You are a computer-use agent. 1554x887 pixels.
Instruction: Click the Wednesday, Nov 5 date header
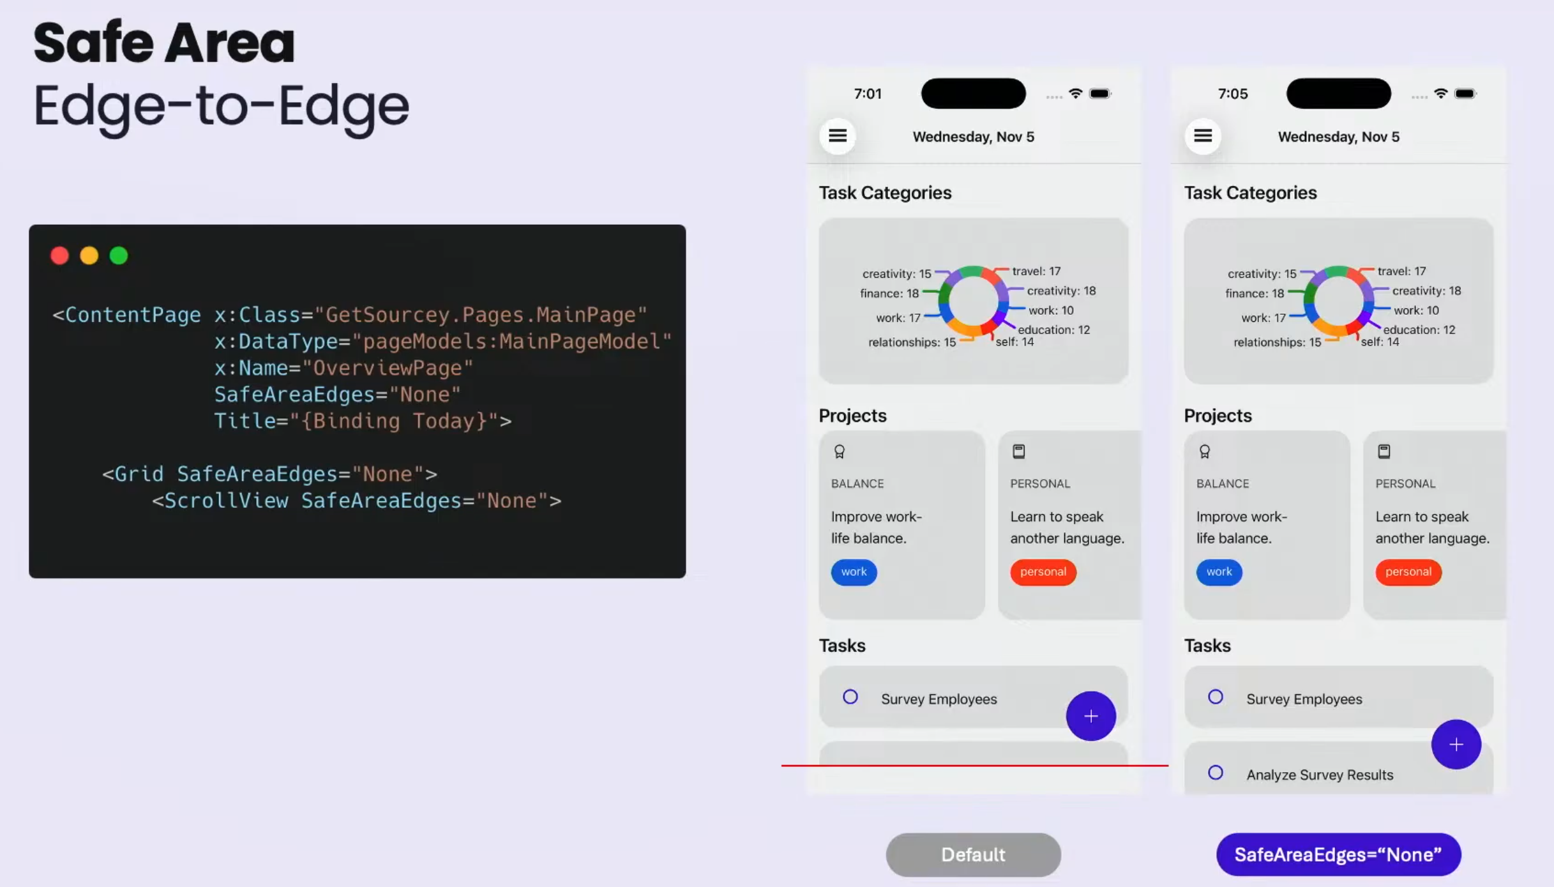[x=972, y=136]
